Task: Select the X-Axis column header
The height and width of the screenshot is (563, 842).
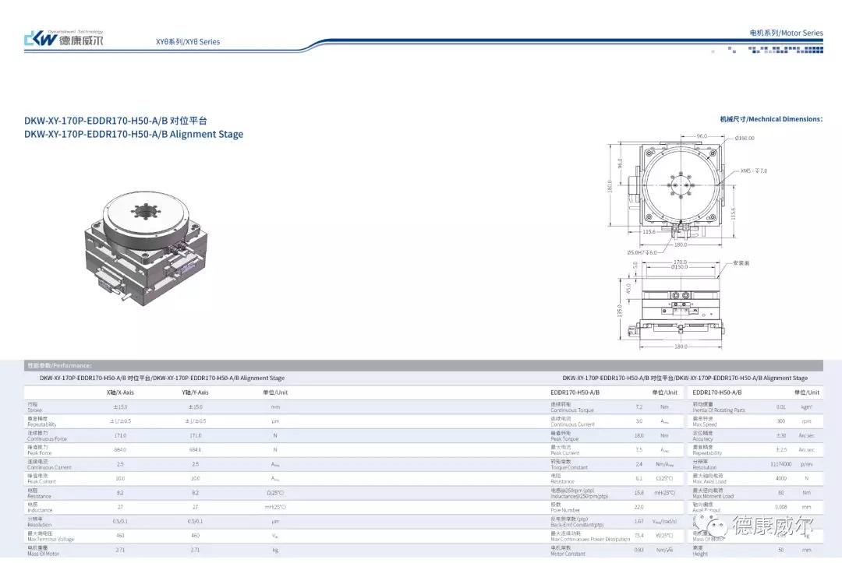Action: pyautogui.click(x=120, y=392)
